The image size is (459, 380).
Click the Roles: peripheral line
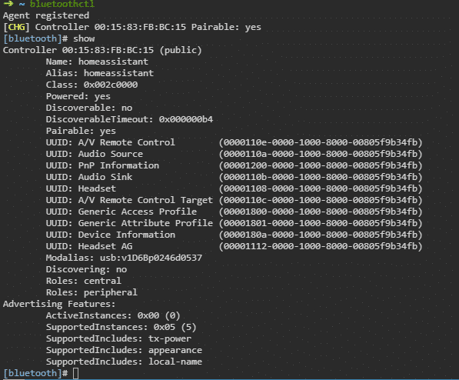pyautogui.click(x=91, y=292)
